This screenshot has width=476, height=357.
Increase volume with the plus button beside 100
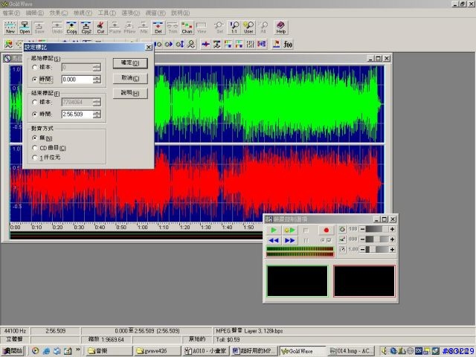[392, 229]
